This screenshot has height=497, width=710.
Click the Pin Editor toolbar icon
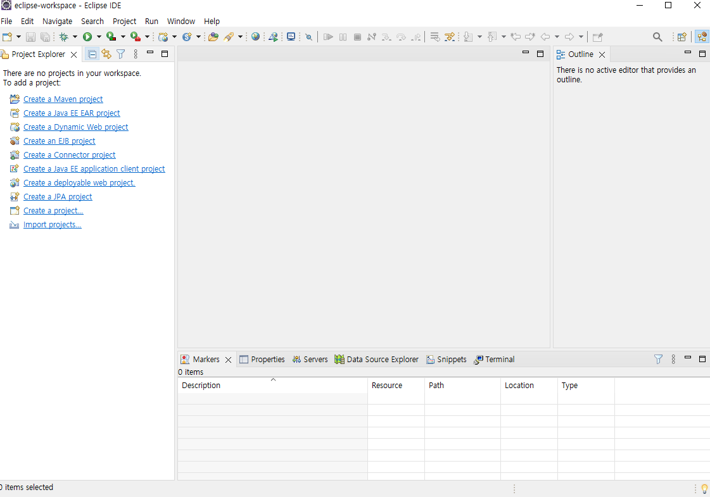pyautogui.click(x=598, y=37)
